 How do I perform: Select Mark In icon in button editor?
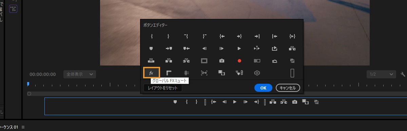(x=152, y=36)
